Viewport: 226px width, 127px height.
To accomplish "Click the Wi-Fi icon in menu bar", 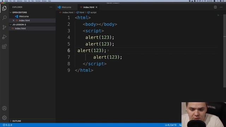I will [x=205, y=1].
